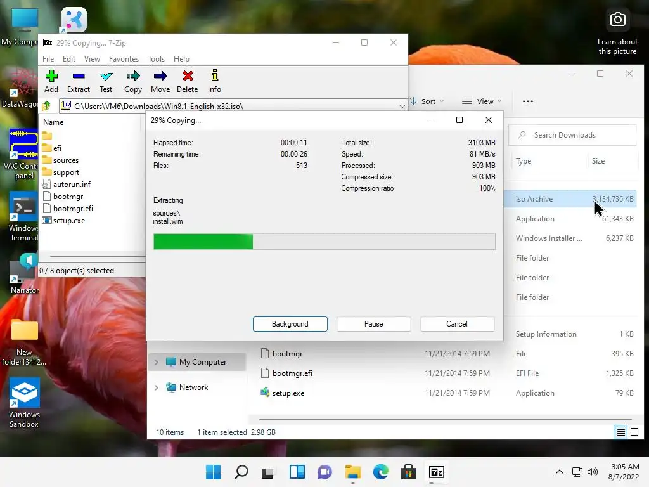649x487 pixels.
Task: Open the File menu in 7-Zip
Action: [48, 59]
